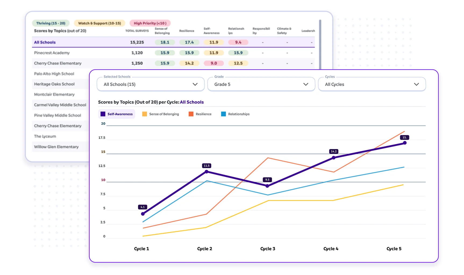This screenshot has width=464, height=275.
Task: Open the Selected Schools dropdown
Action: [x=151, y=84]
